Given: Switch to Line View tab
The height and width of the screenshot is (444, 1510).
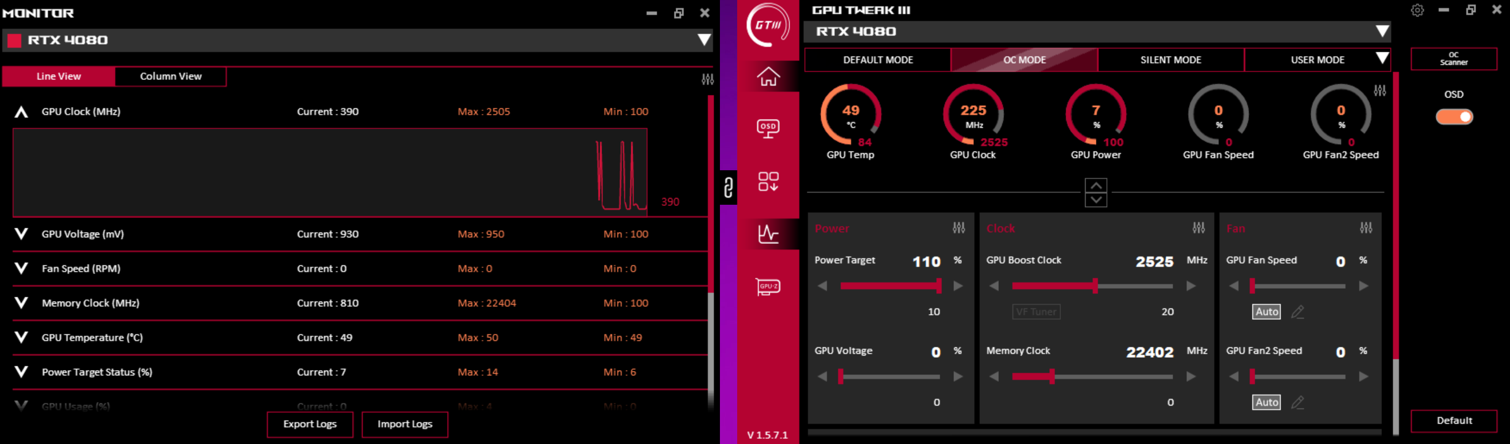Looking at the screenshot, I should click(x=59, y=76).
